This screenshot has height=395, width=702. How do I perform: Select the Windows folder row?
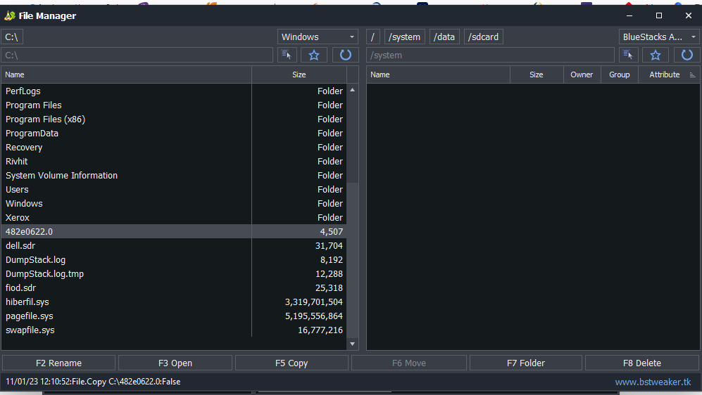tap(174, 204)
